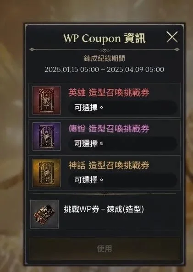Click the 挑戰WP券 – 鍊成(造型) label
193x272 pixels.
click(x=104, y=209)
